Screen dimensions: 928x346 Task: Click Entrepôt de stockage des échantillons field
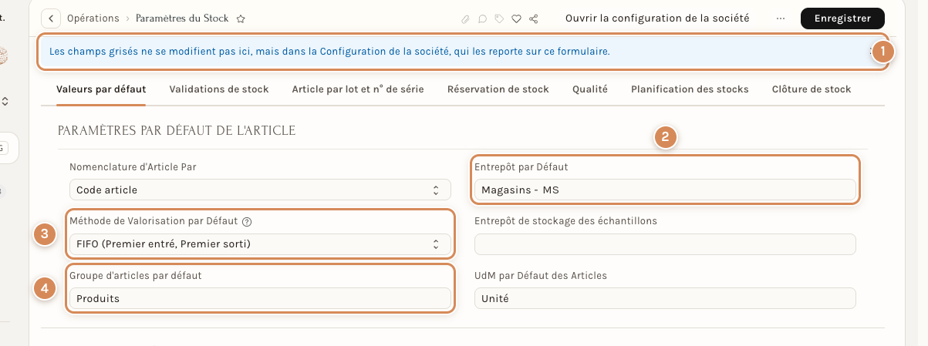point(665,244)
